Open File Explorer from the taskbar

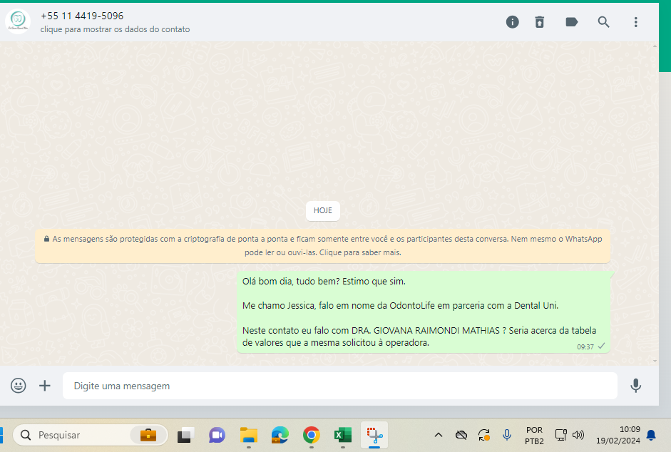point(249,436)
